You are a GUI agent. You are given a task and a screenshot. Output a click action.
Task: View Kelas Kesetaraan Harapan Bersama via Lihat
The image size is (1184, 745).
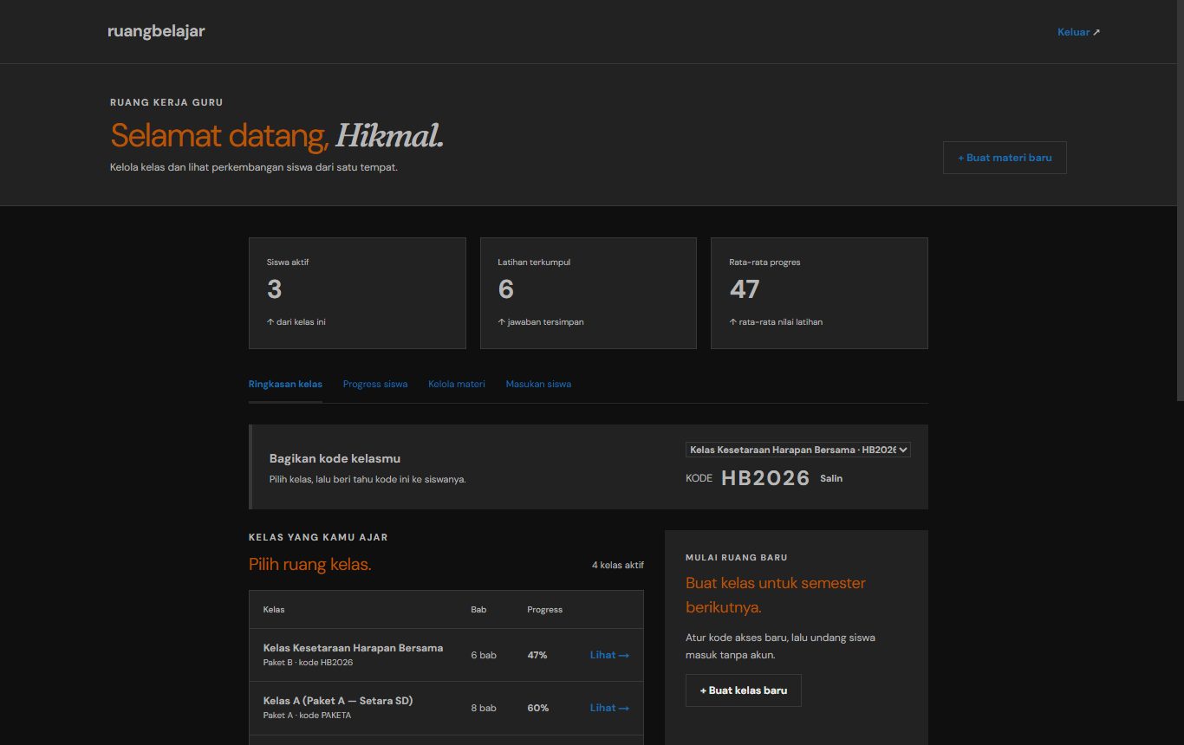tap(609, 655)
